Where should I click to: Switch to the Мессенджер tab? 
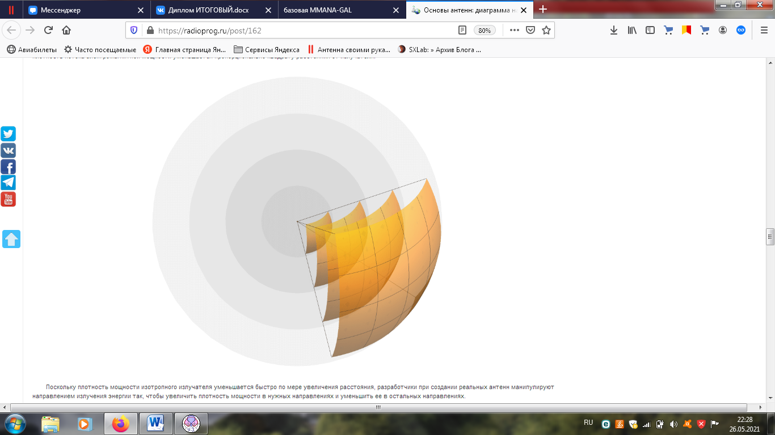point(86,10)
